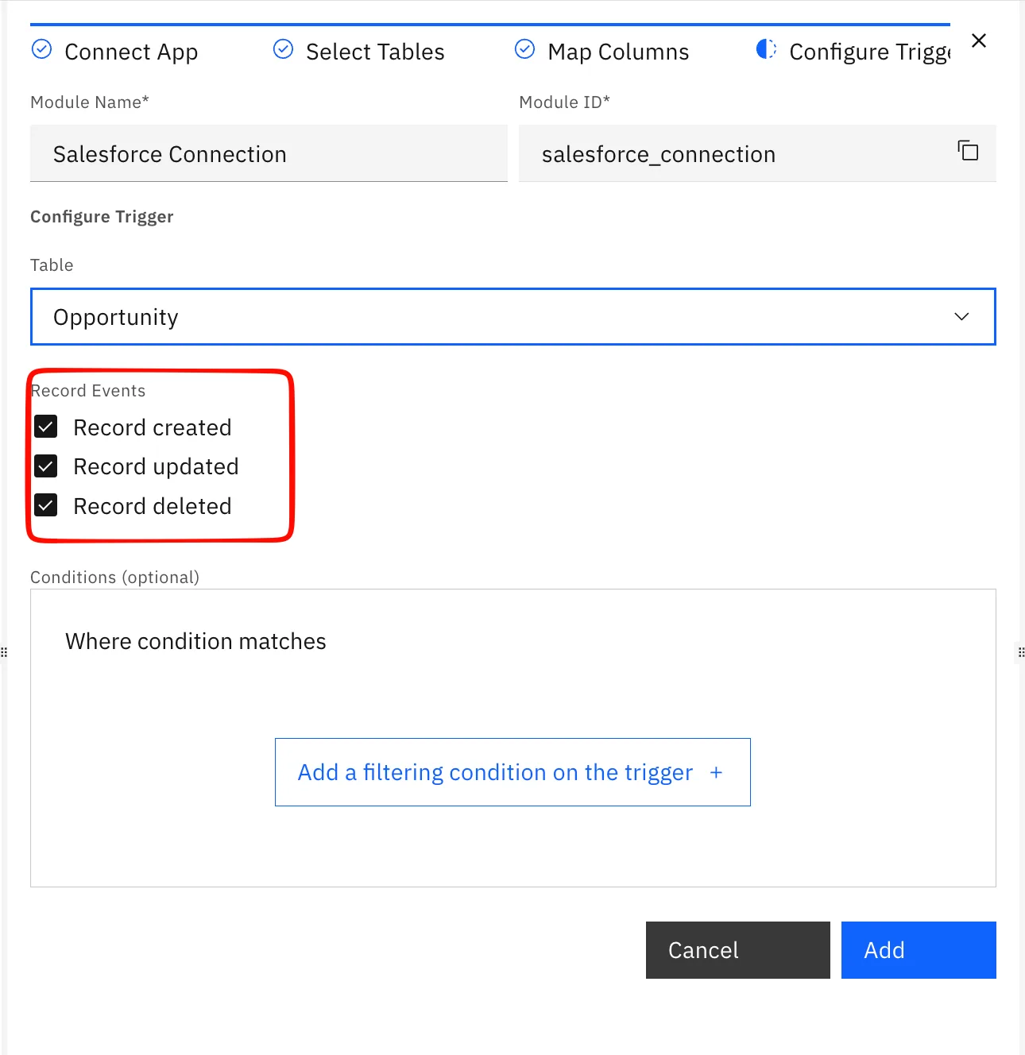Add a filtering condition on the trigger

pos(512,772)
